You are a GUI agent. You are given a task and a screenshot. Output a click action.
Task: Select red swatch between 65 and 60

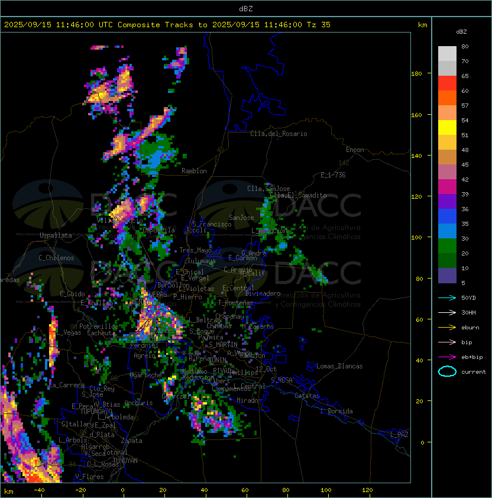click(x=447, y=83)
